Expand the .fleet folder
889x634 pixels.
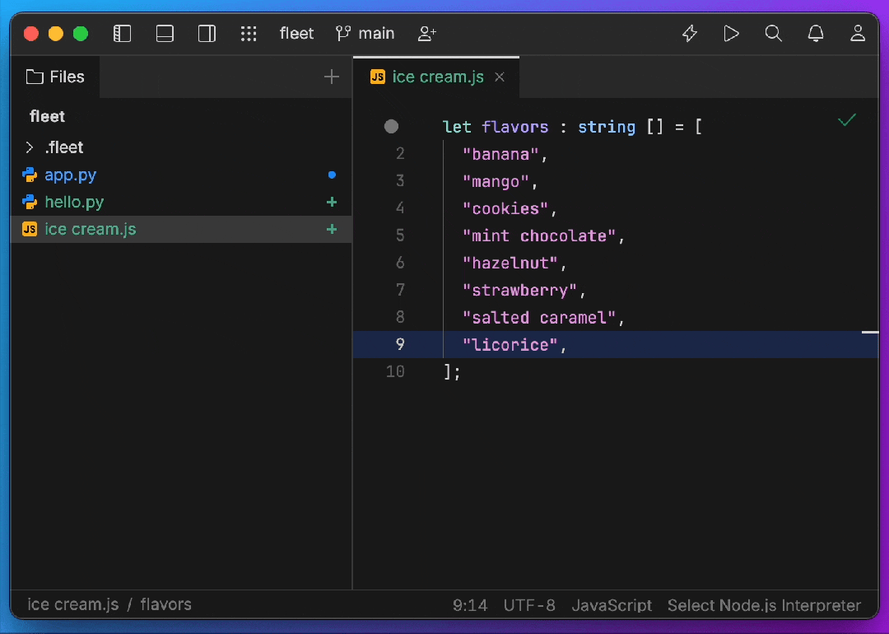30,147
